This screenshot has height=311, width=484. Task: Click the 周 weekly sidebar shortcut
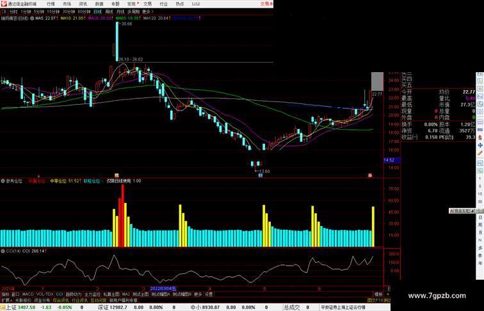(x=480, y=225)
